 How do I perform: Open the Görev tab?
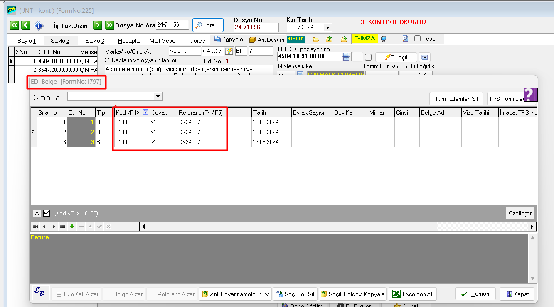tap(197, 41)
